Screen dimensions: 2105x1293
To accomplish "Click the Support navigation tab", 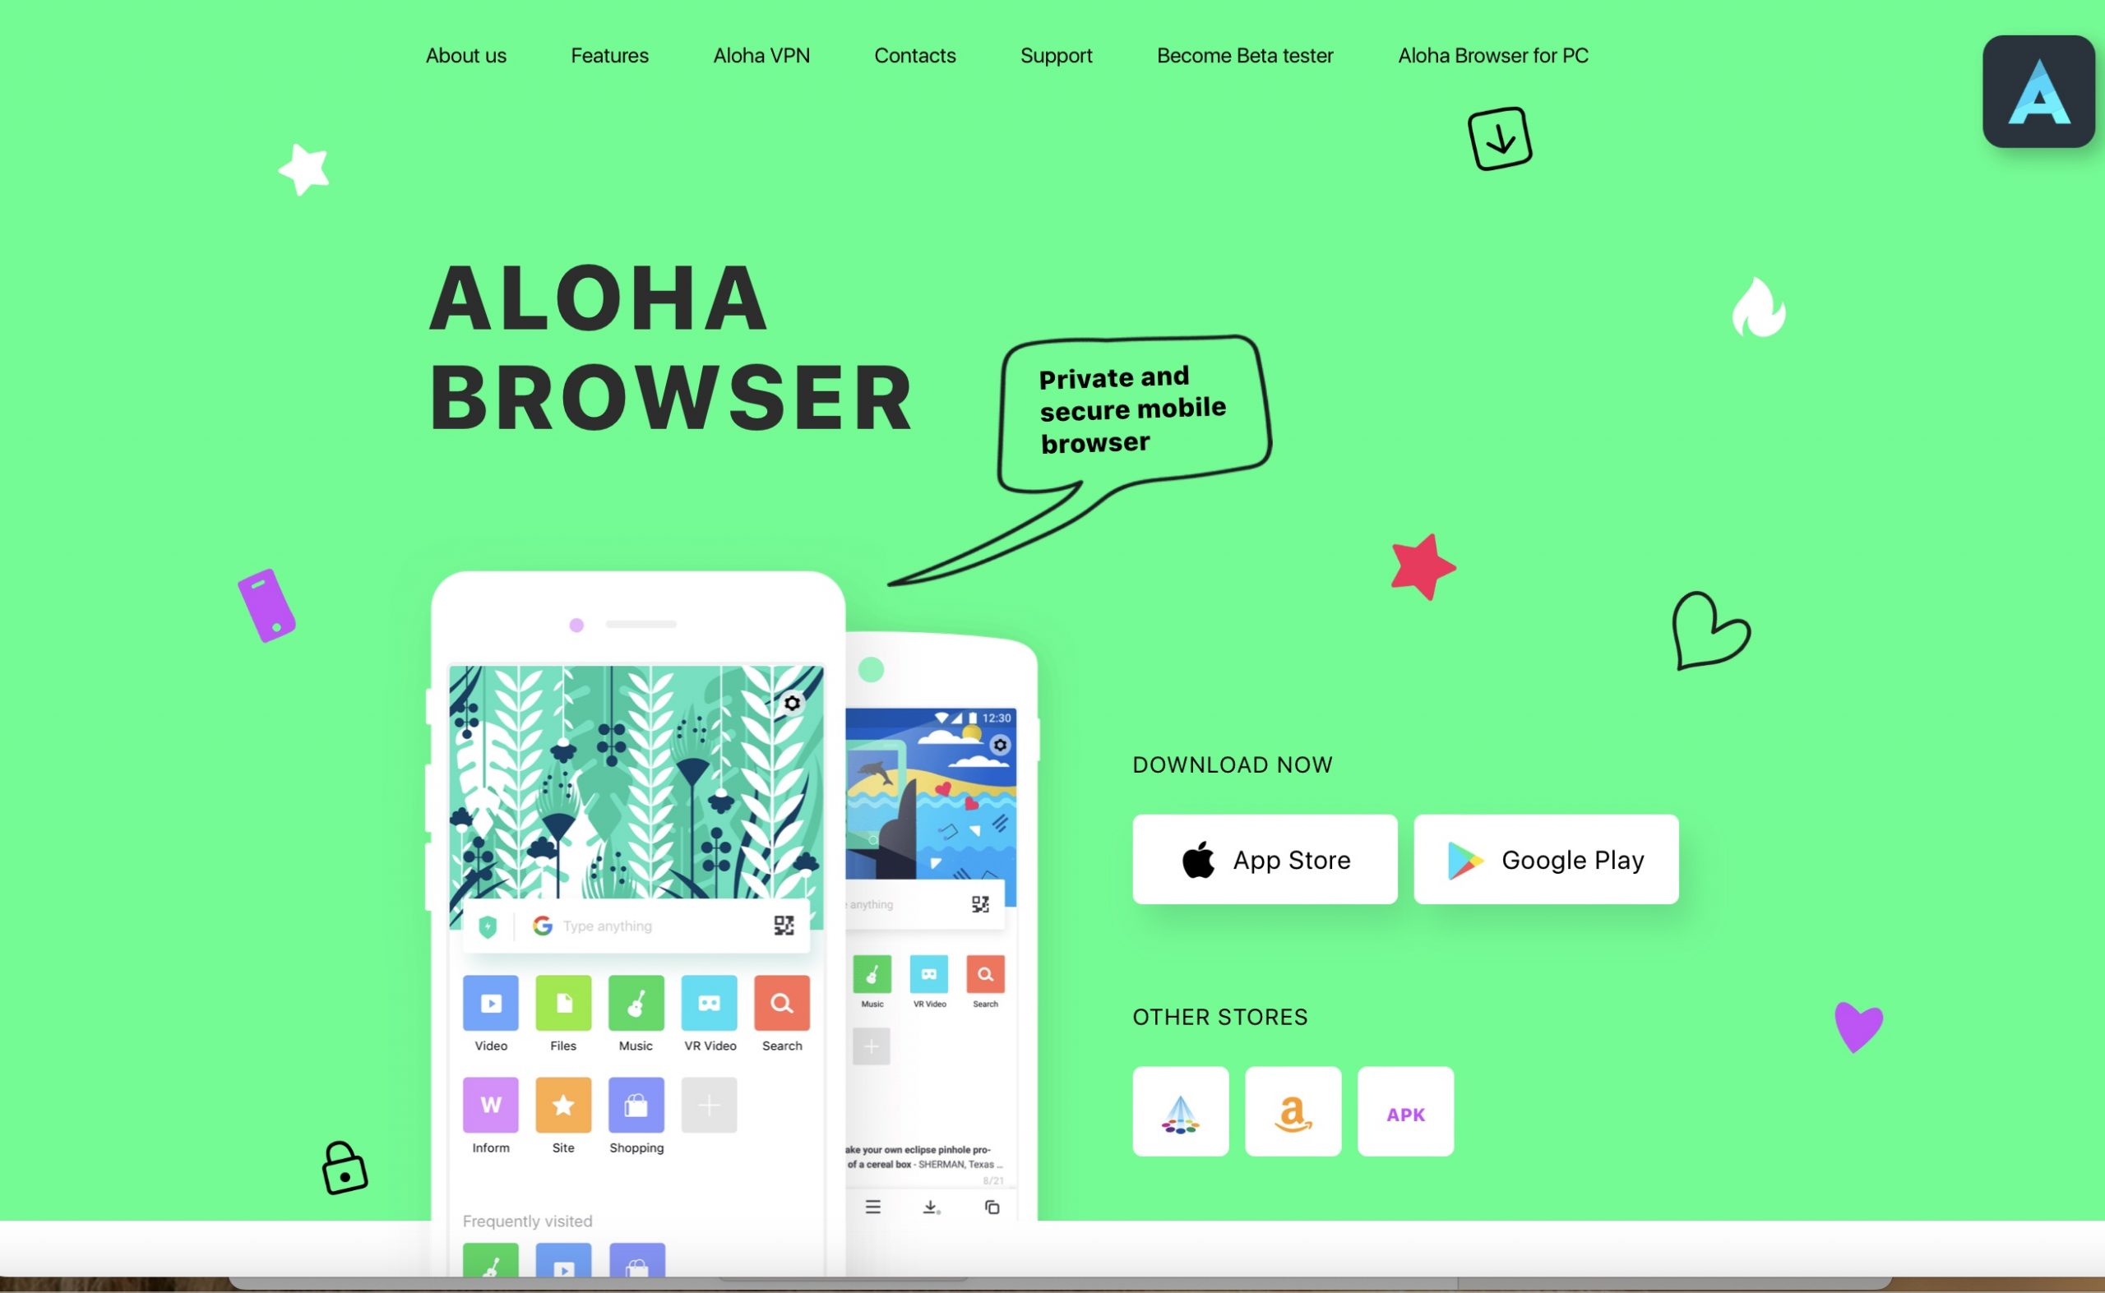I will 1056,54.
